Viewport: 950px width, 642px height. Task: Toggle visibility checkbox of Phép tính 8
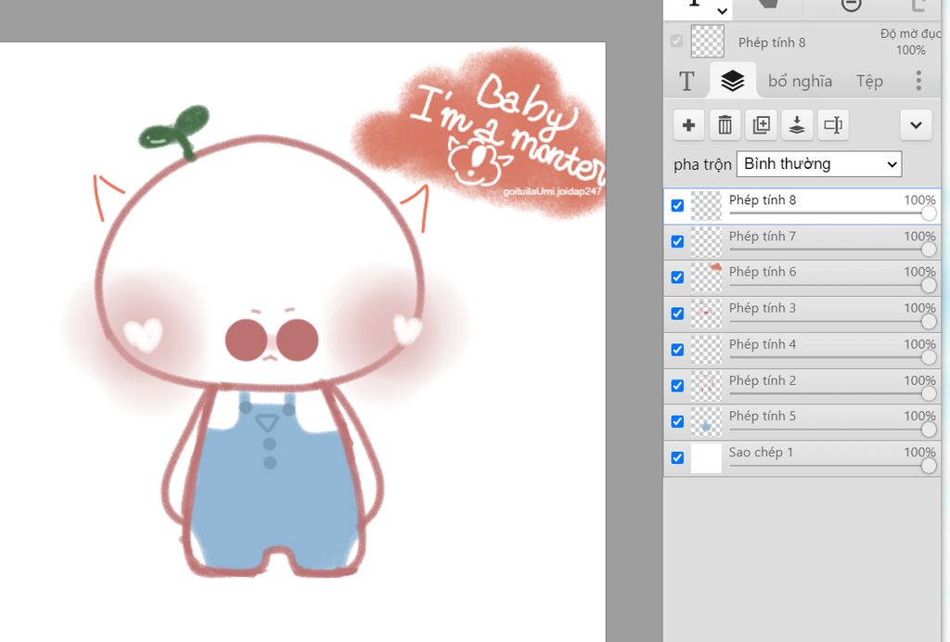point(677,205)
